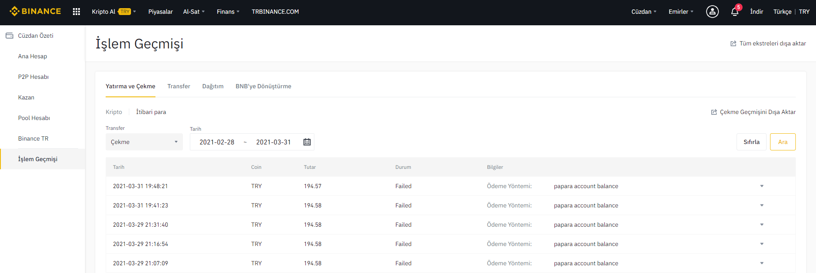
Task: Click the Cüzdan Özeti wallet icon
Action: [9, 36]
